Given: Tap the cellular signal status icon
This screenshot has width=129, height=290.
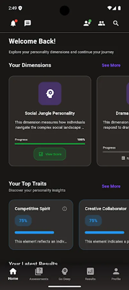Looking at the screenshot, I should [114, 8].
